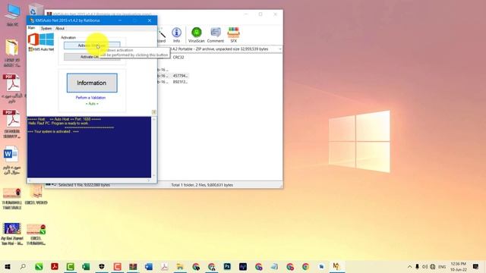The width and height of the screenshot is (486, 273).
Task: Open the Comment tool in WinRAR
Action: (x=216, y=35)
